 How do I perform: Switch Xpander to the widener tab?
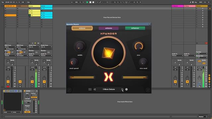coord(82,28)
